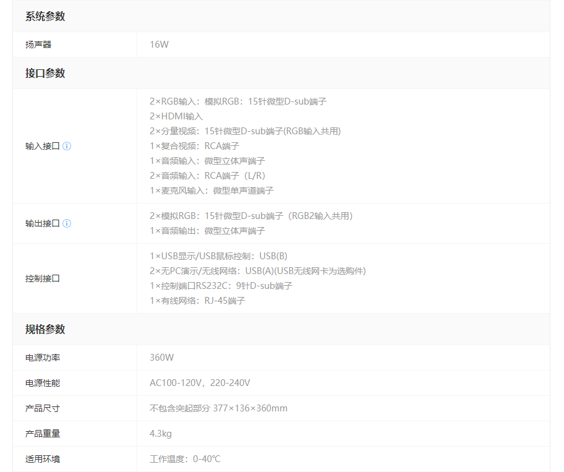Image resolution: width=564 pixels, height=472 pixels.
Task: Click the 4.3kg weight value
Action: 160,434
